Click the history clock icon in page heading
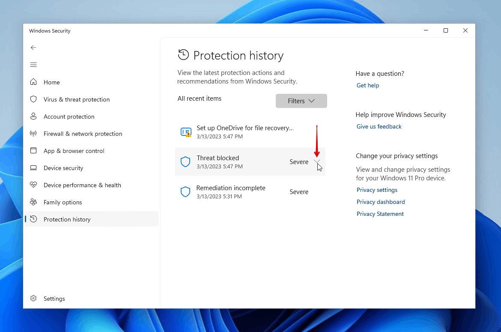Image resolution: width=501 pixels, height=332 pixels. pyautogui.click(x=183, y=55)
